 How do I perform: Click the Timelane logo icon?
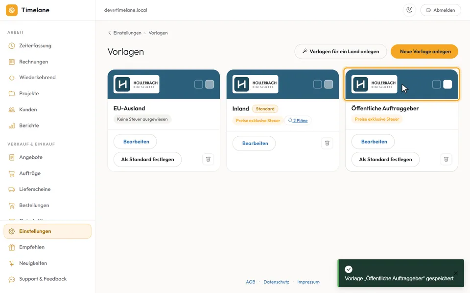(12, 10)
